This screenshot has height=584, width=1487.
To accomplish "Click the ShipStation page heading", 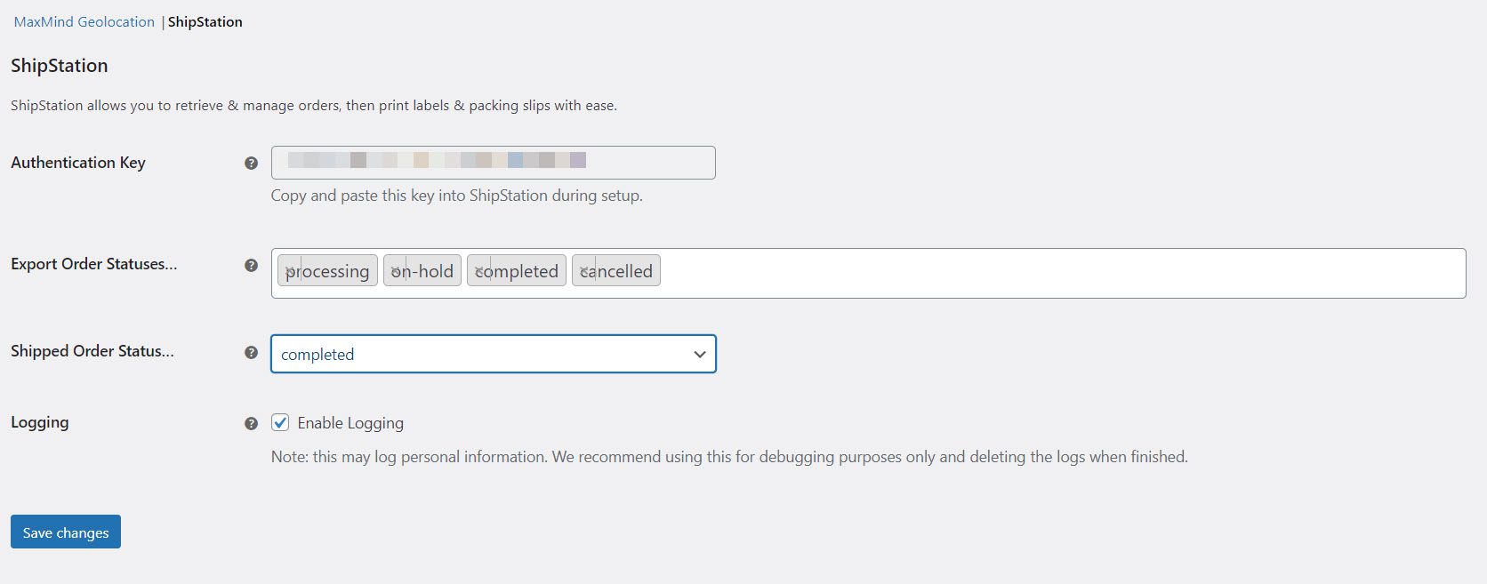I will (60, 66).
